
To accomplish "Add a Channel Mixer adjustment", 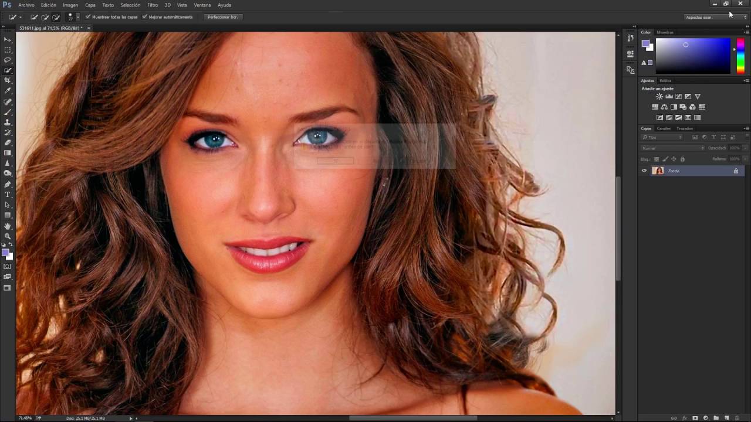I will [692, 107].
